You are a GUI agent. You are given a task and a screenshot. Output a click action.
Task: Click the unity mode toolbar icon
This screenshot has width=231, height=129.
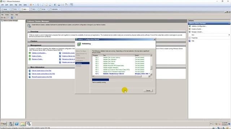coord(66,5)
